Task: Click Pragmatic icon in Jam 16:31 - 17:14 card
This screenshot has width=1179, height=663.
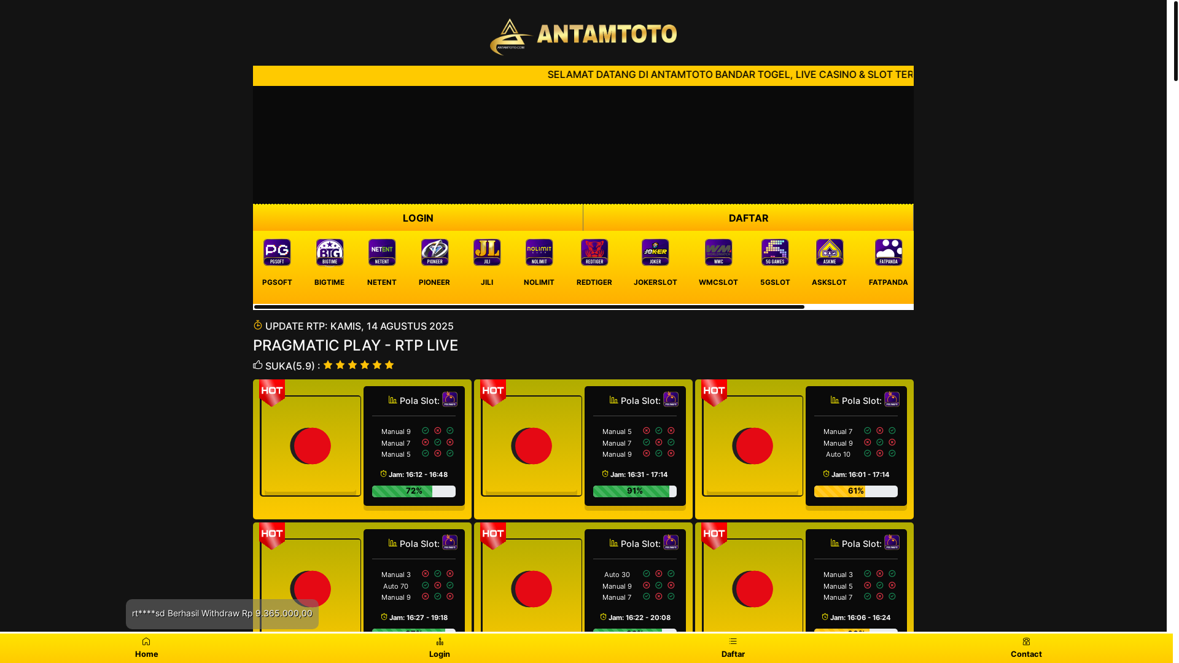Action: (671, 399)
